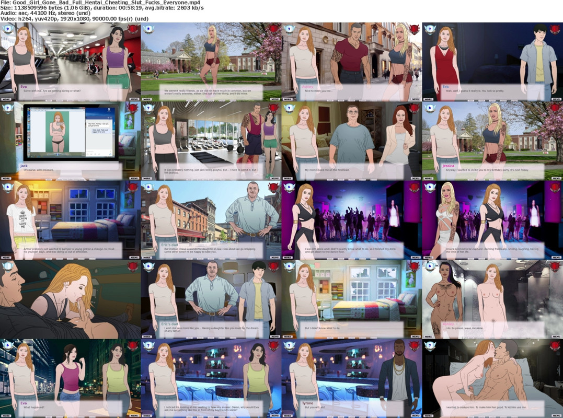
Task: Click the devil badge in Eric's 'Yeah, well' frame
Action: tap(555, 29)
